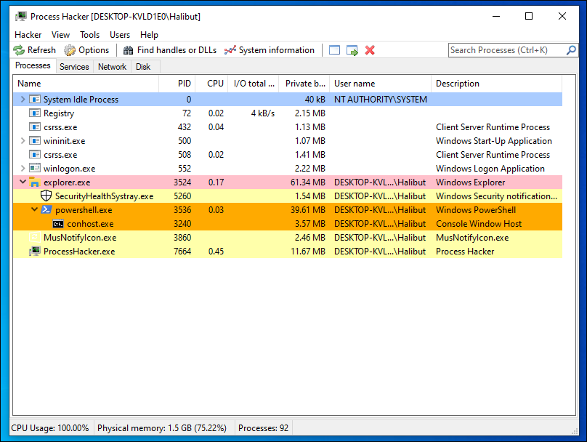Expand the wininit.exe tree node

tap(23, 141)
